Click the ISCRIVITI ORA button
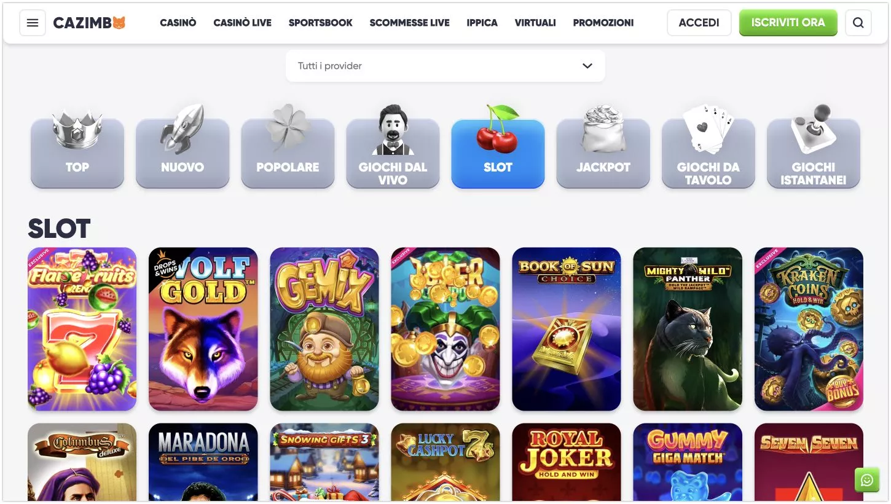Image resolution: width=891 pixels, height=504 pixels. pos(788,23)
